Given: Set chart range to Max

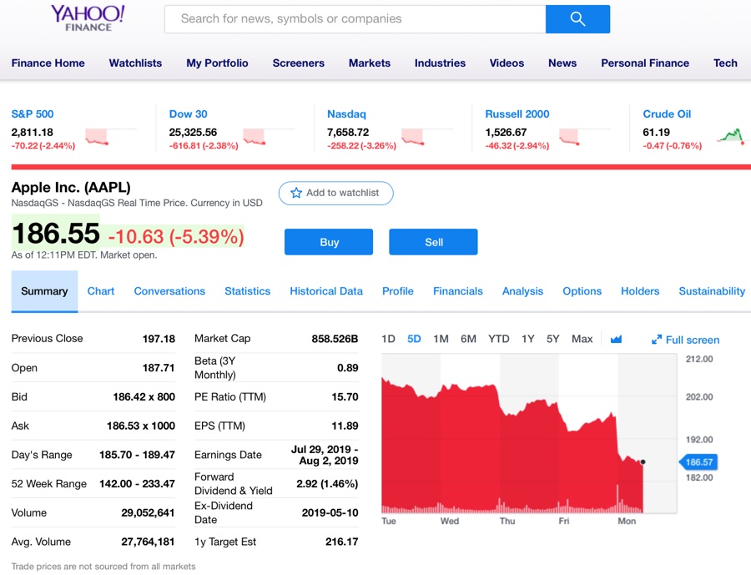Looking at the screenshot, I should (582, 340).
